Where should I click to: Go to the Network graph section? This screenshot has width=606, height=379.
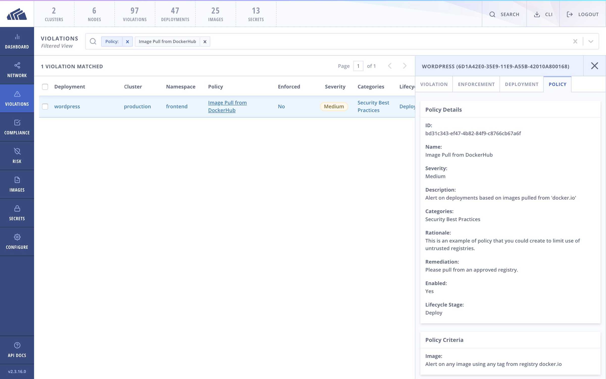17,70
